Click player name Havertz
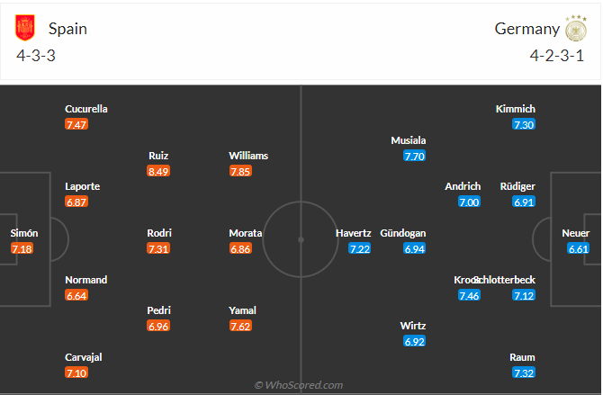Screen dimensions: 603x395 click(354, 233)
